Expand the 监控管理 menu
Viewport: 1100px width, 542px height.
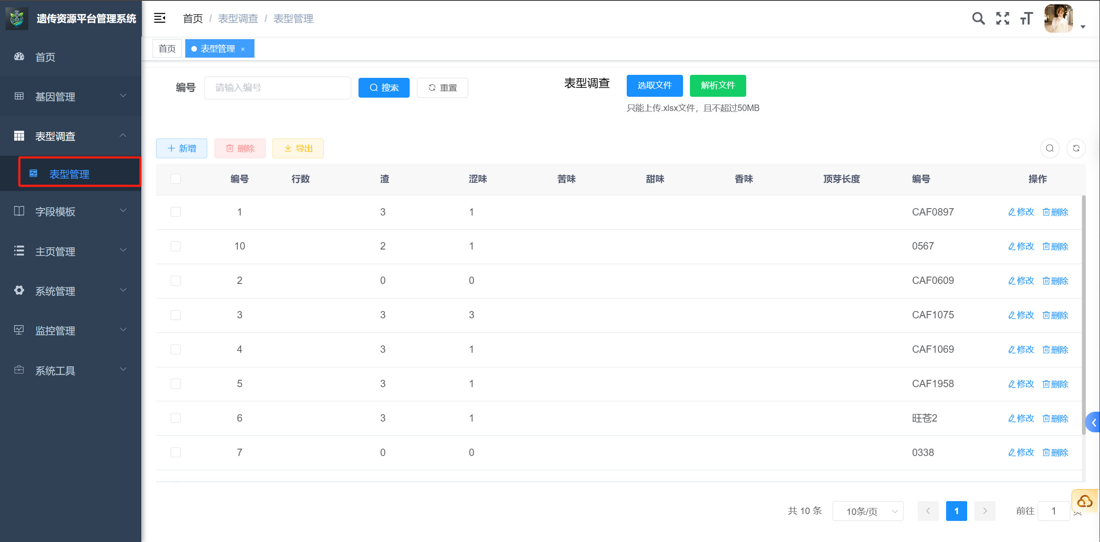click(x=70, y=330)
